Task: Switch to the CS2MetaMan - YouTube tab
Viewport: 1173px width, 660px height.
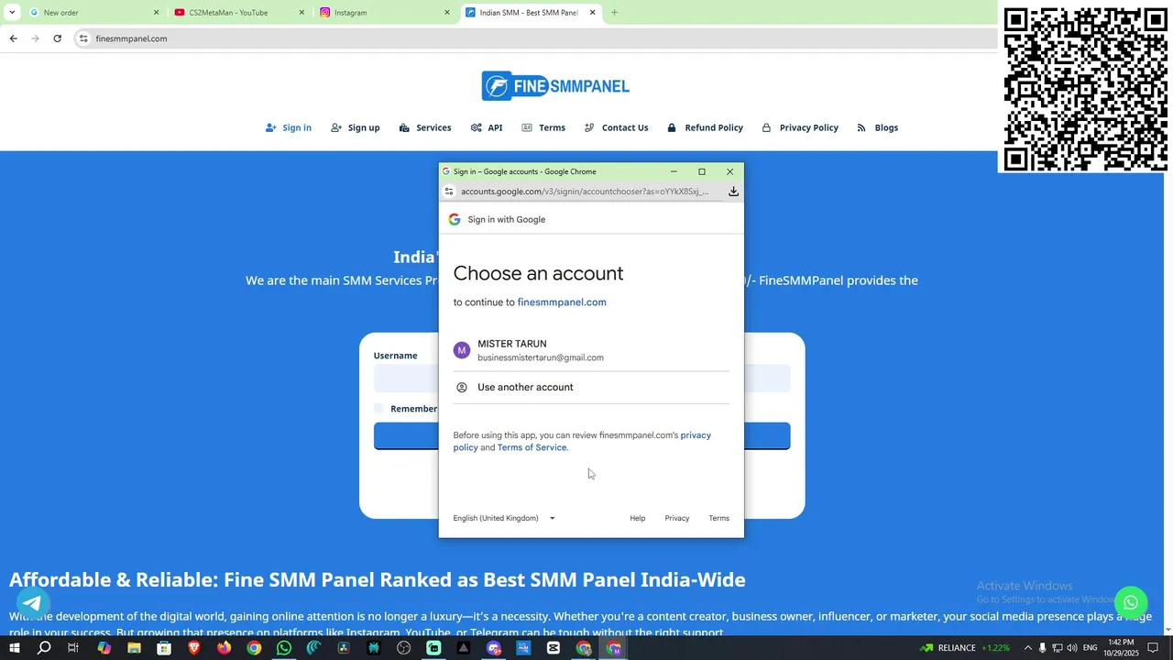Action: pyautogui.click(x=238, y=13)
